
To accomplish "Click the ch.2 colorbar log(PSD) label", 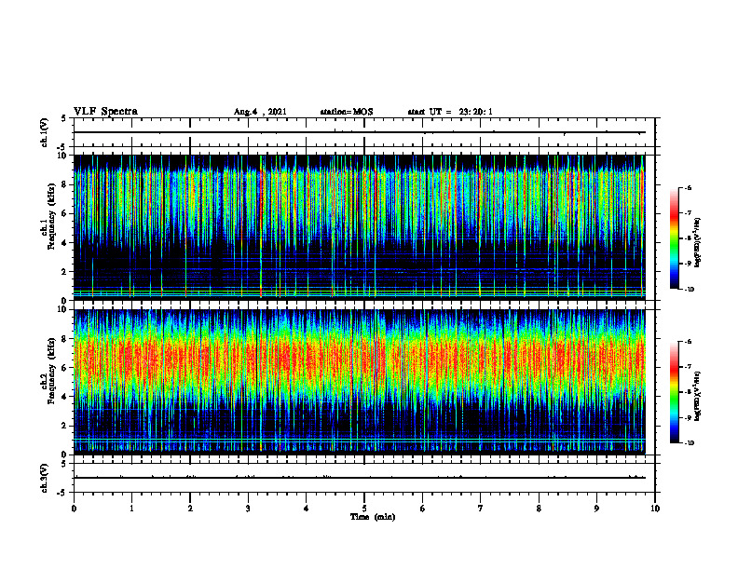I will pos(698,396).
